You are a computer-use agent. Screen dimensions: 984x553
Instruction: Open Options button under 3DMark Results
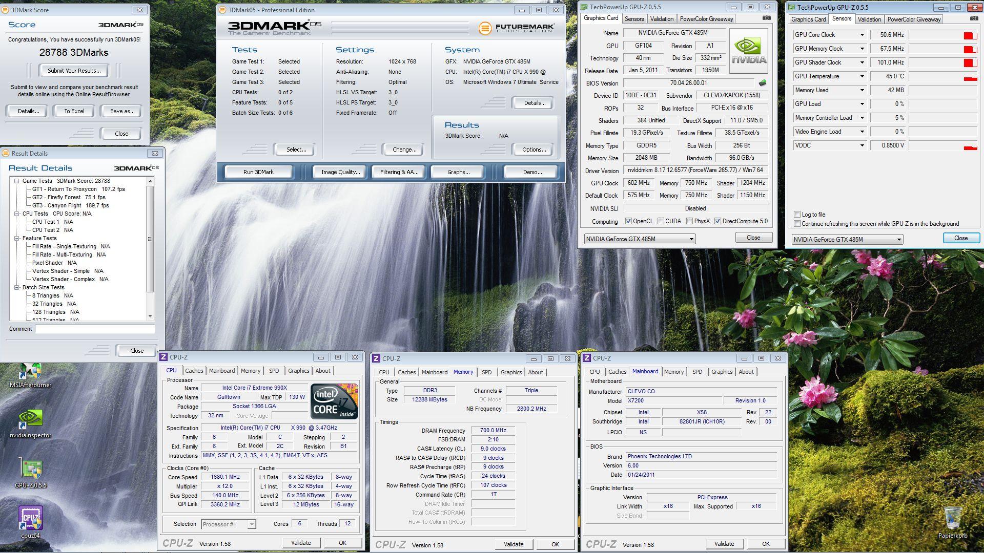(x=534, y=150)
